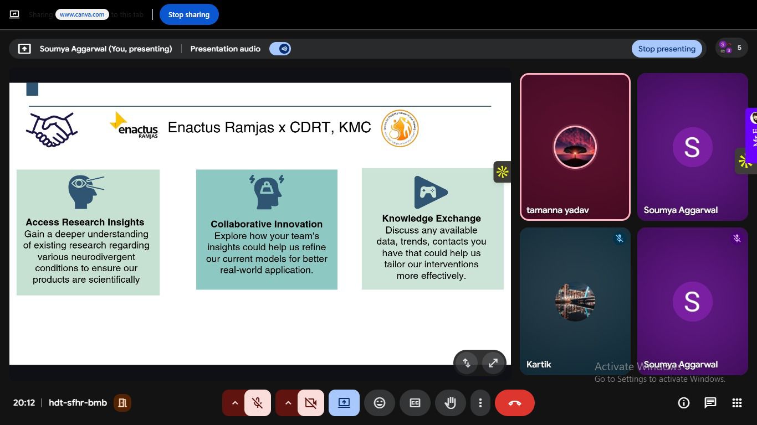757x425 pixels.
Task: Click the vertical arrows icon on the presentation
Action: click(x=467, y=363)
